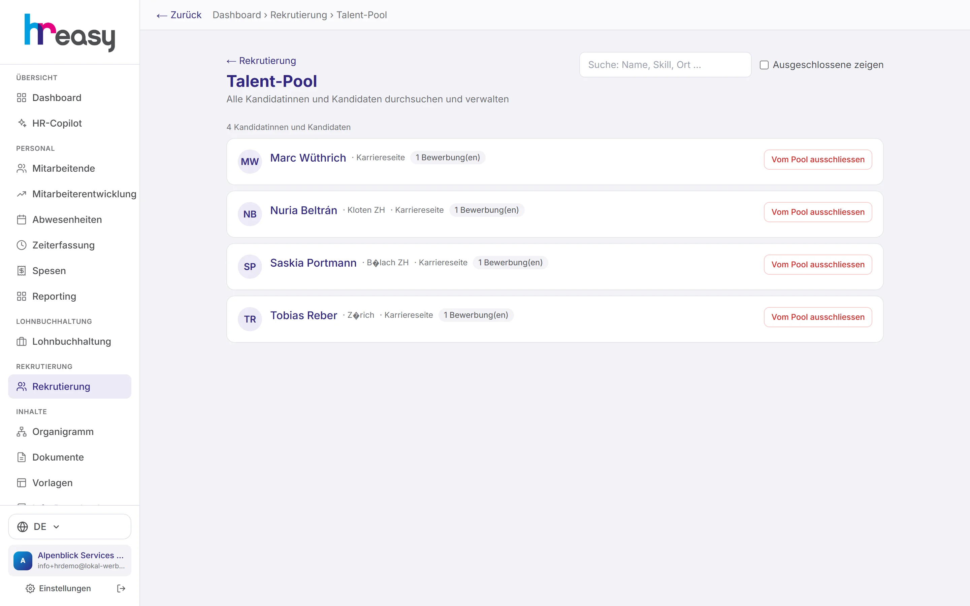970x606 pixels.
Task: Click the hreasy logo
Action: pyautogui.click(x=70, y=33)
